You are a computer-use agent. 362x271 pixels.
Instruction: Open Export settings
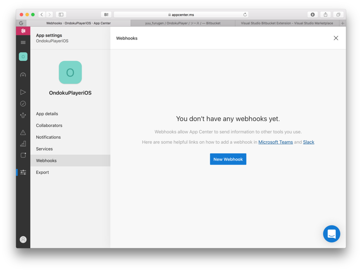point(70,172)
